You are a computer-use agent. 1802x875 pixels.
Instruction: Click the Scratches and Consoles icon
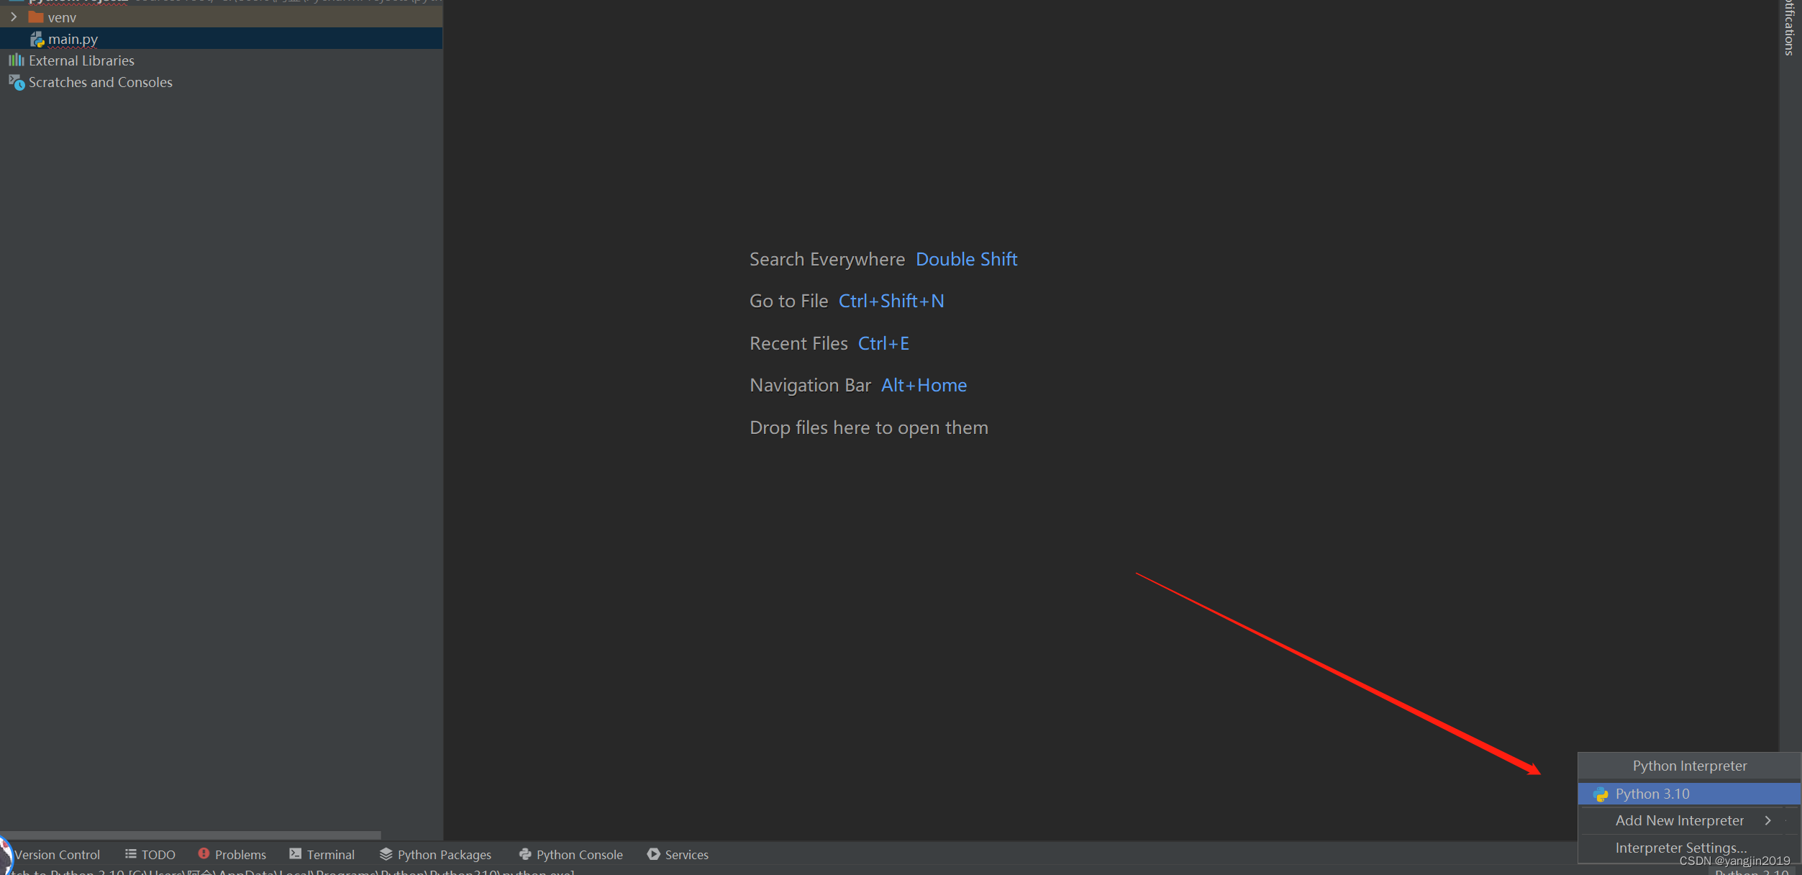click(17, 82)
